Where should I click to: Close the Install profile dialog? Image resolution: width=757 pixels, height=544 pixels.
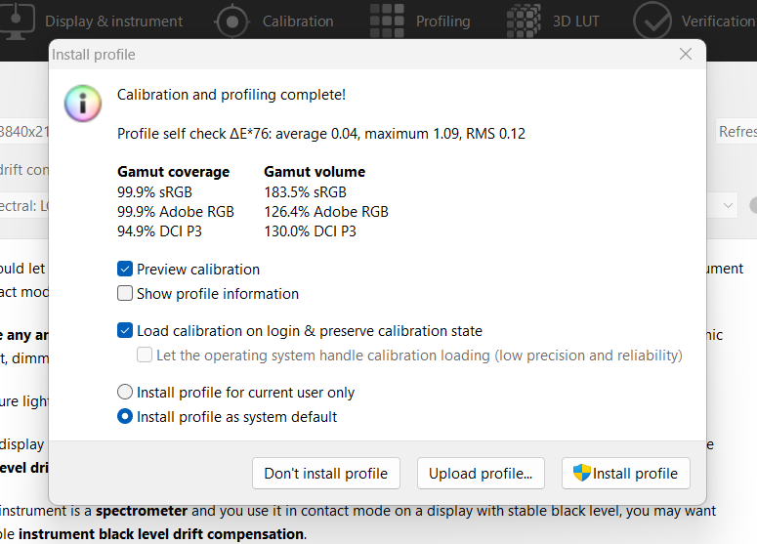pos(686,55)
